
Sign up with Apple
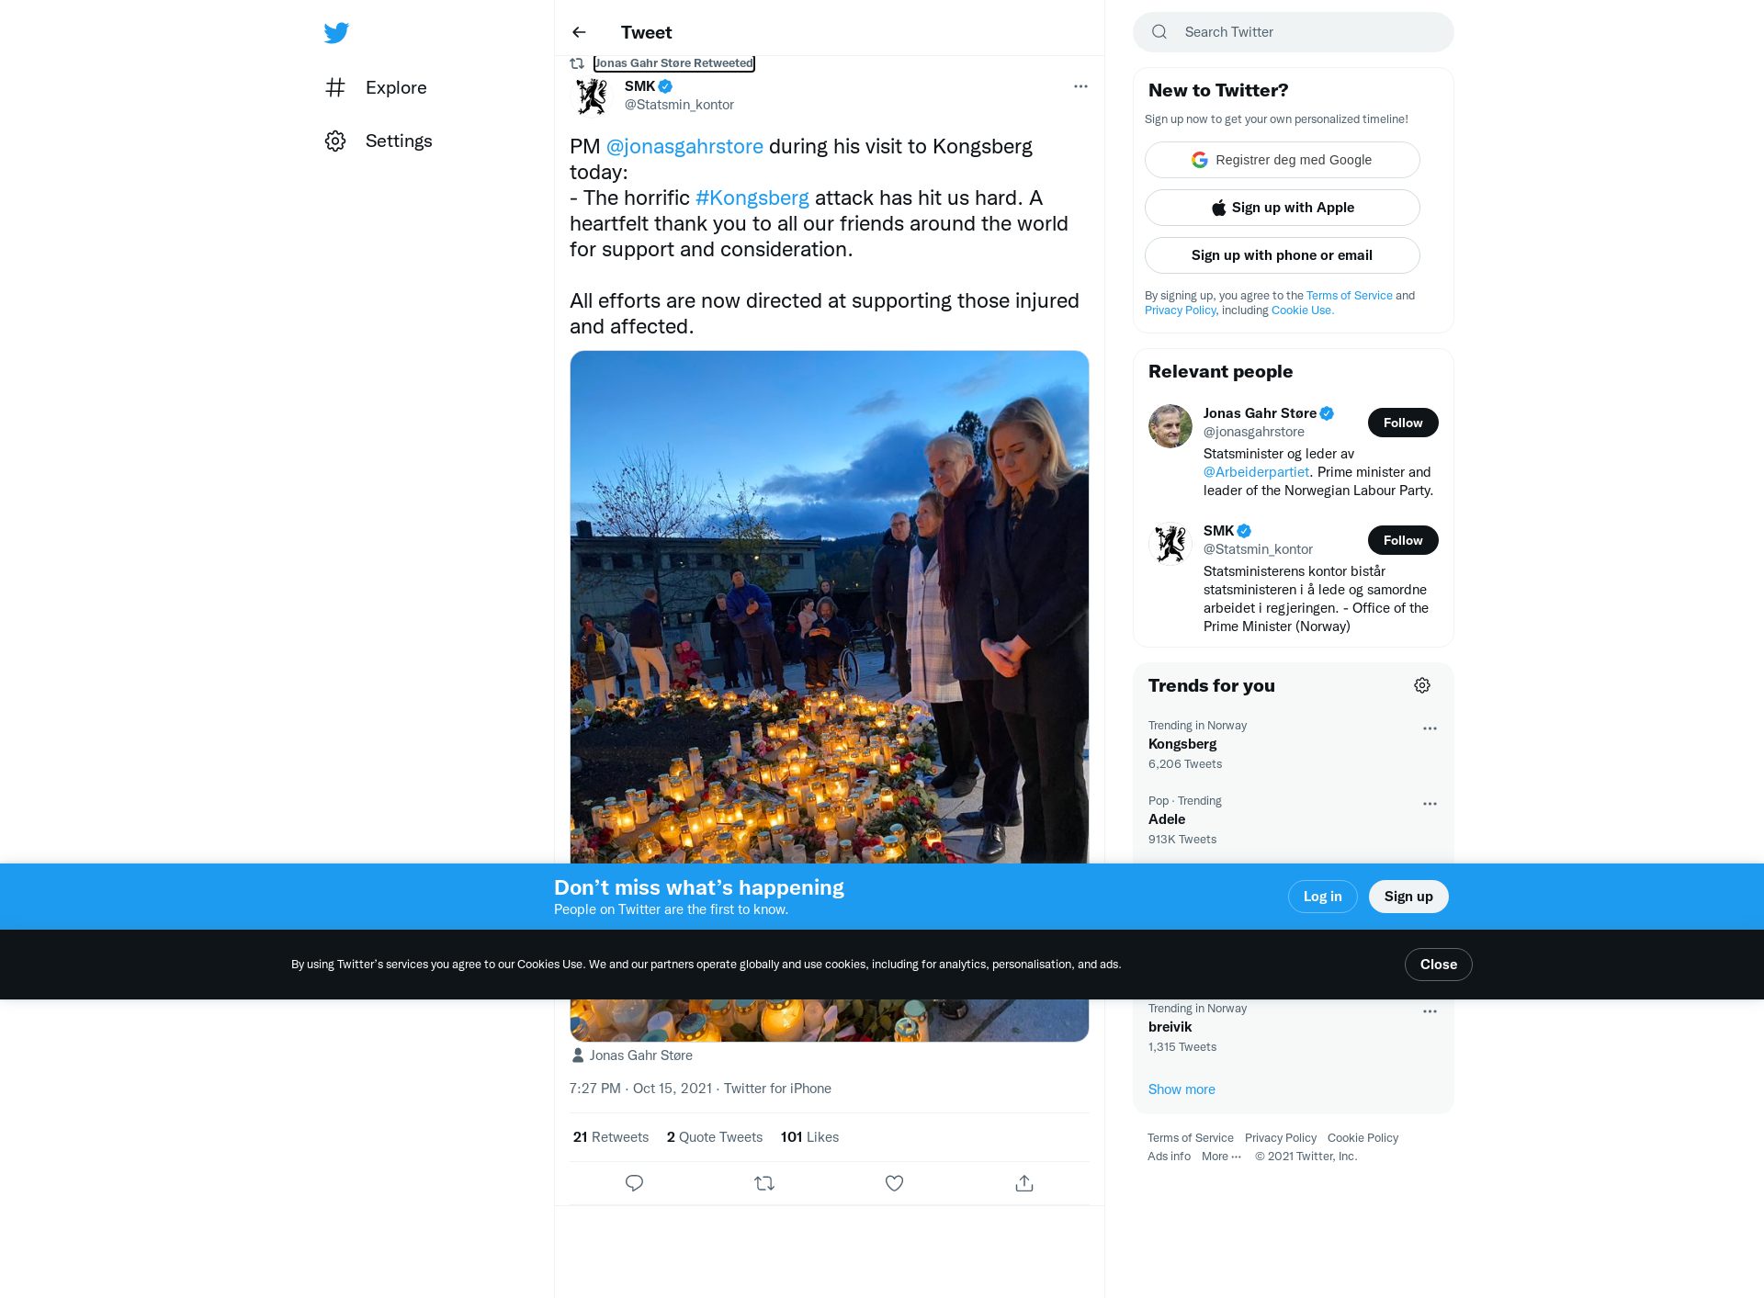pos(1283,208)
